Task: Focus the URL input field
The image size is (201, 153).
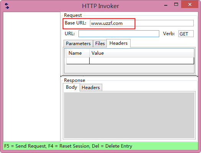Action: (x=119, y=34)
